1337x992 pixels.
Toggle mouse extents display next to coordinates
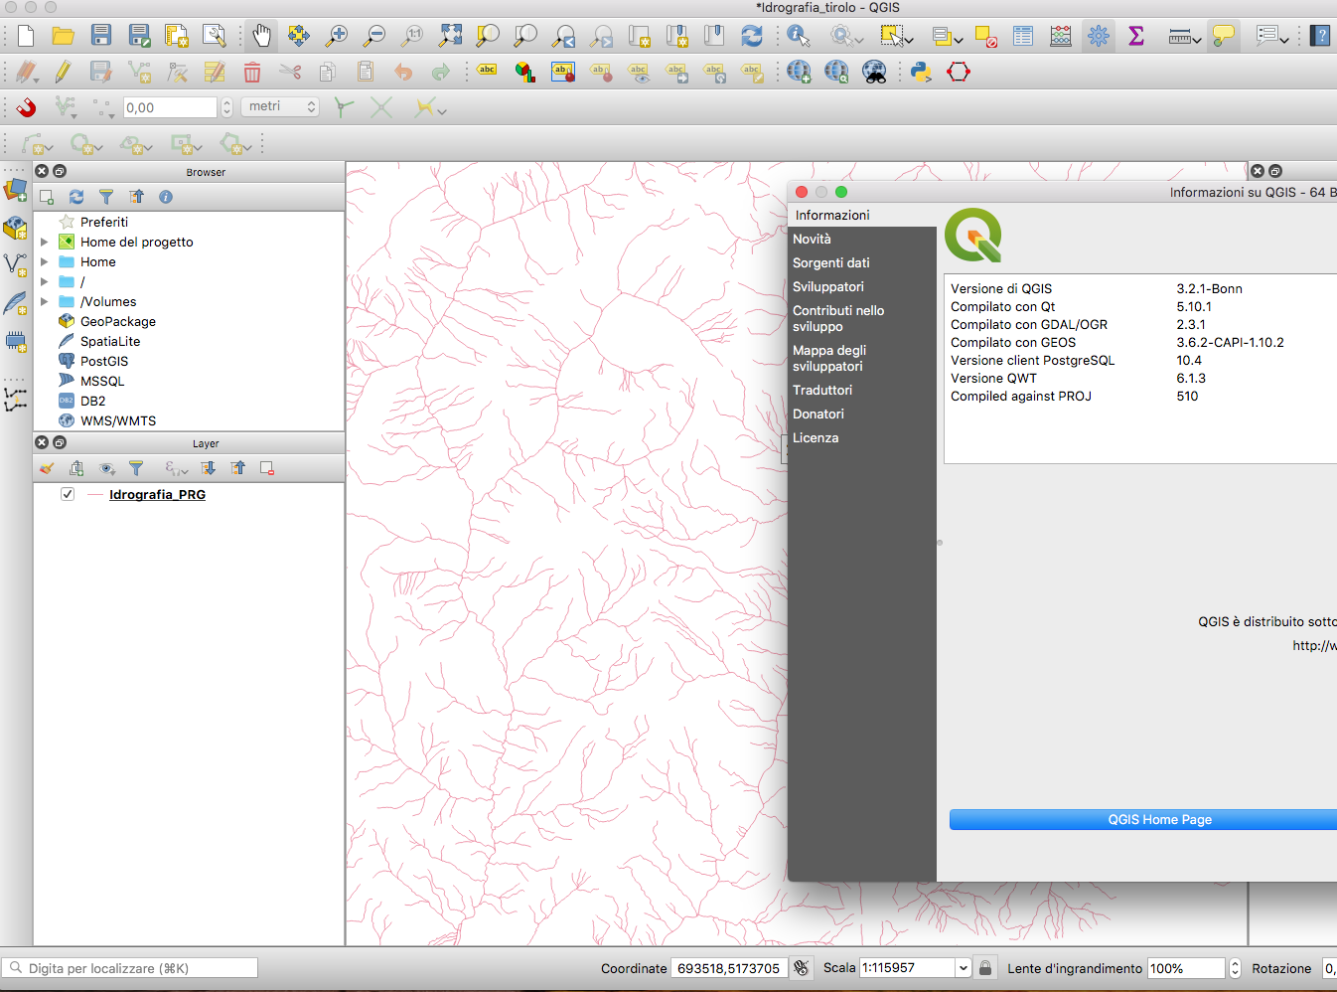(x=802, y=968)
